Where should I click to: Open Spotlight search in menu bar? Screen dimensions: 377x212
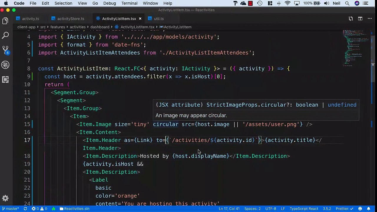click(x=348, y=3)
